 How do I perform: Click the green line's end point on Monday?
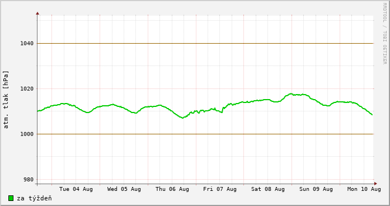click(x=372, y=115)
